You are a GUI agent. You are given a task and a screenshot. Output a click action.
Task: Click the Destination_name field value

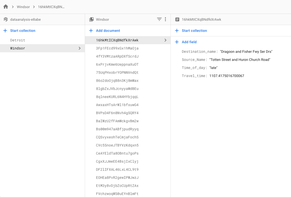(246, 52)
